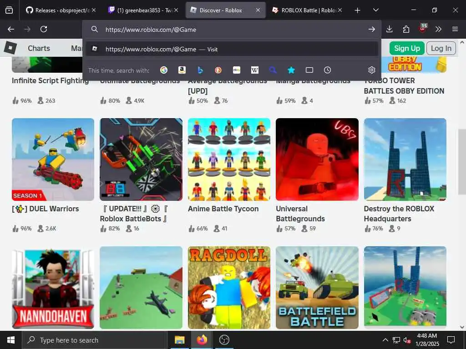Search this time with DuckDuckGo

[x=218, y=70]
